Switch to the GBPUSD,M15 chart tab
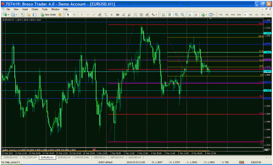 (117, 157)
